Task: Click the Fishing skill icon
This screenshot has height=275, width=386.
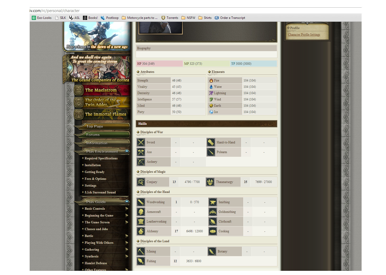Action: coord(141,261)
